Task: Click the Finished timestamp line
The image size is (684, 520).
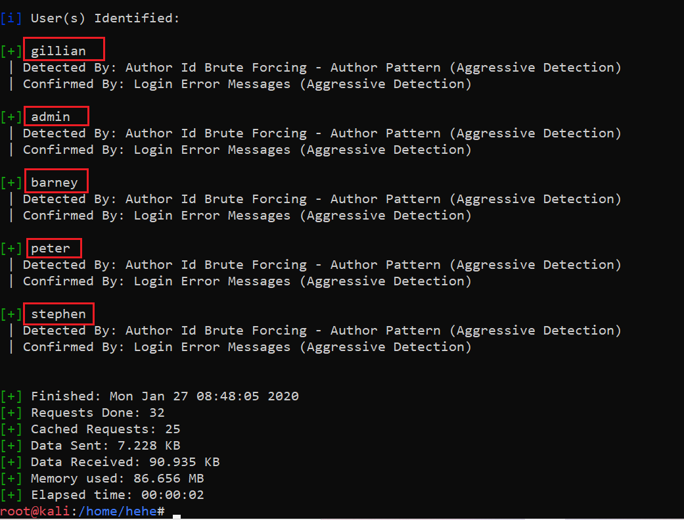Action: click(x=164, y=396)
